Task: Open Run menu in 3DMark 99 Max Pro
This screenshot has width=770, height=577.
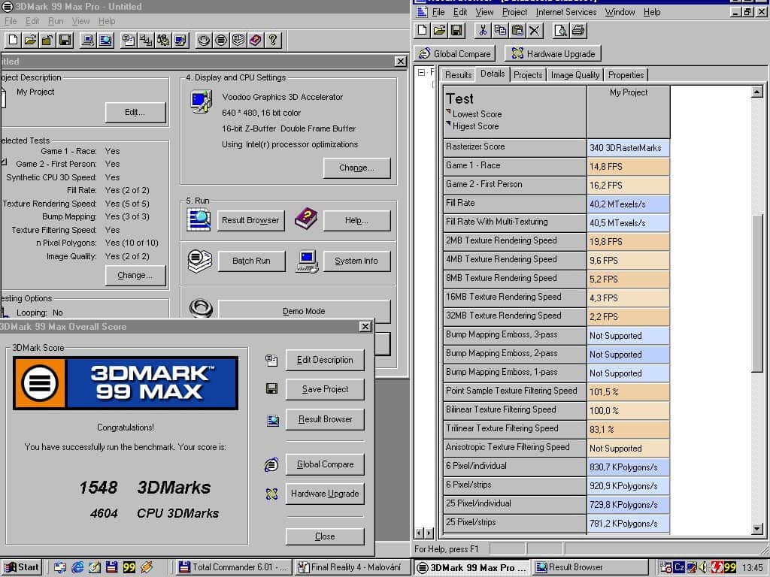Action: [x=56, y=21]
